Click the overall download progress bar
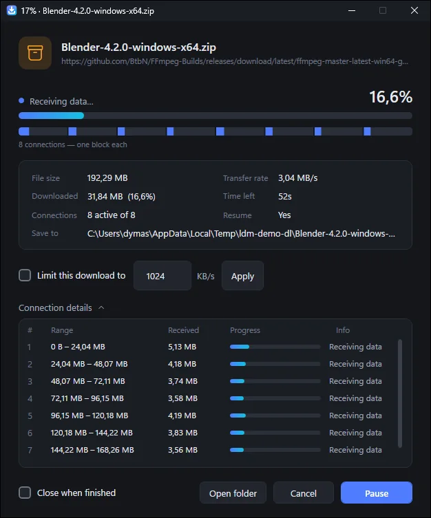The image size is (431, 518). coord(215,116)
